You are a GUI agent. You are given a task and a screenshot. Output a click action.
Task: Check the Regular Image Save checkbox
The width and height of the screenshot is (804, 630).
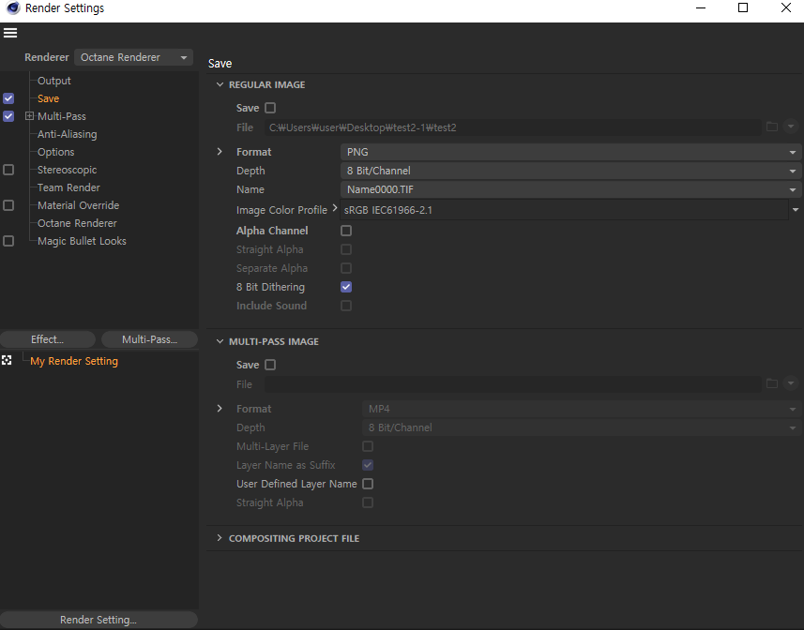(x=270, y=108)
